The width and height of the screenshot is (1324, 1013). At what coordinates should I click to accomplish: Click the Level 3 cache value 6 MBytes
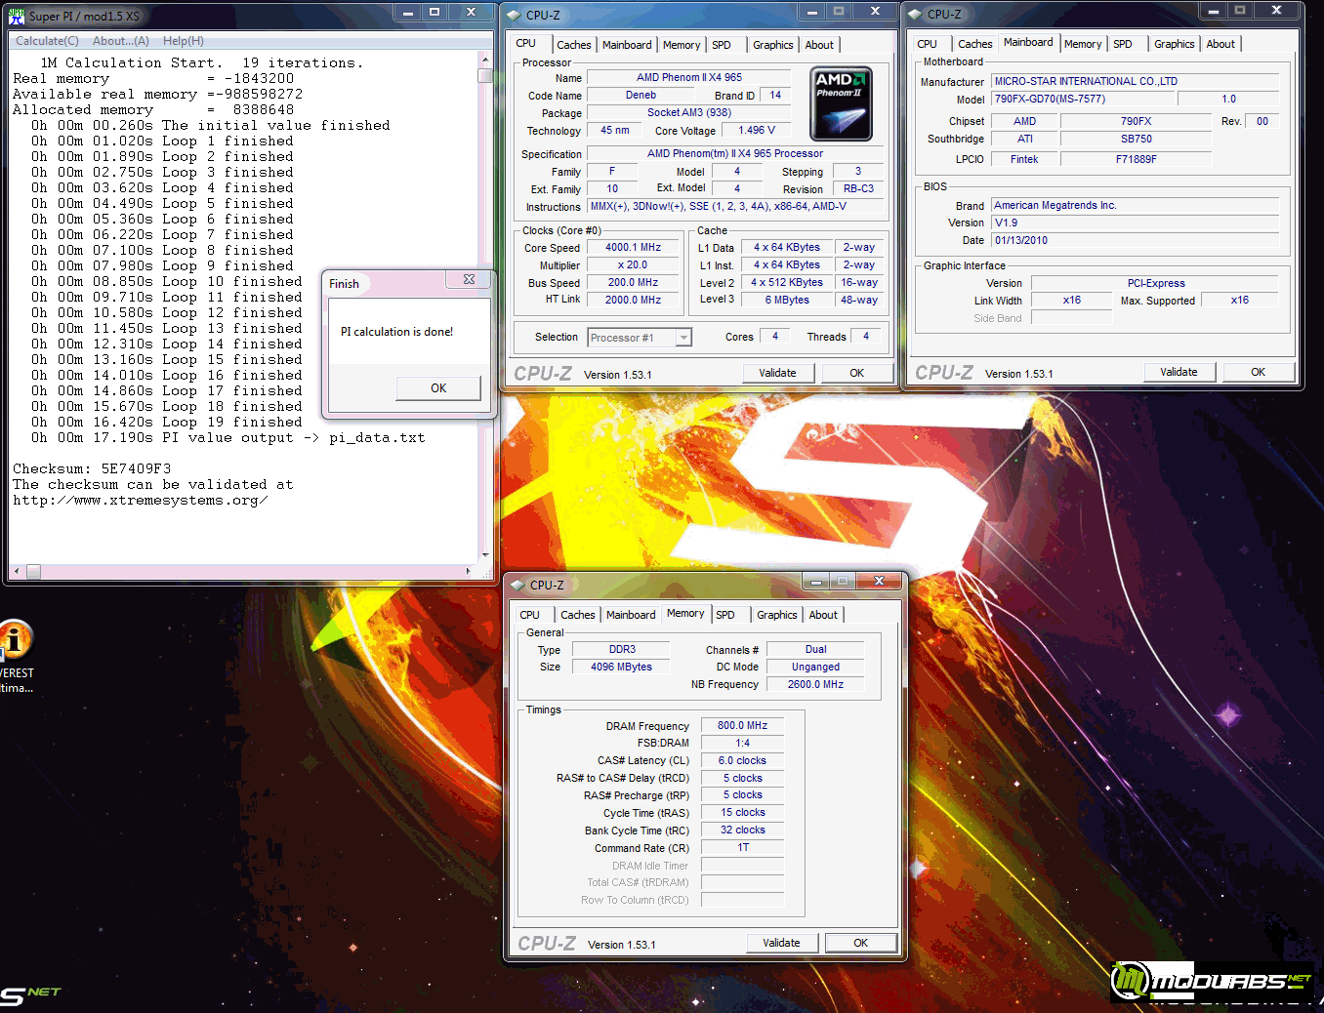[x=787, y=301]
